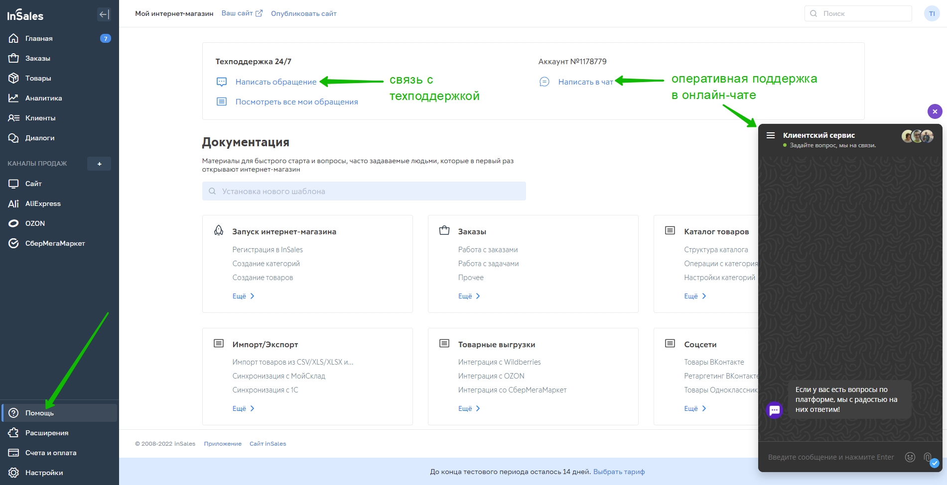The image size is (947, 485).
Task: Open Работа с задачами article
Action: pos(488,264)
